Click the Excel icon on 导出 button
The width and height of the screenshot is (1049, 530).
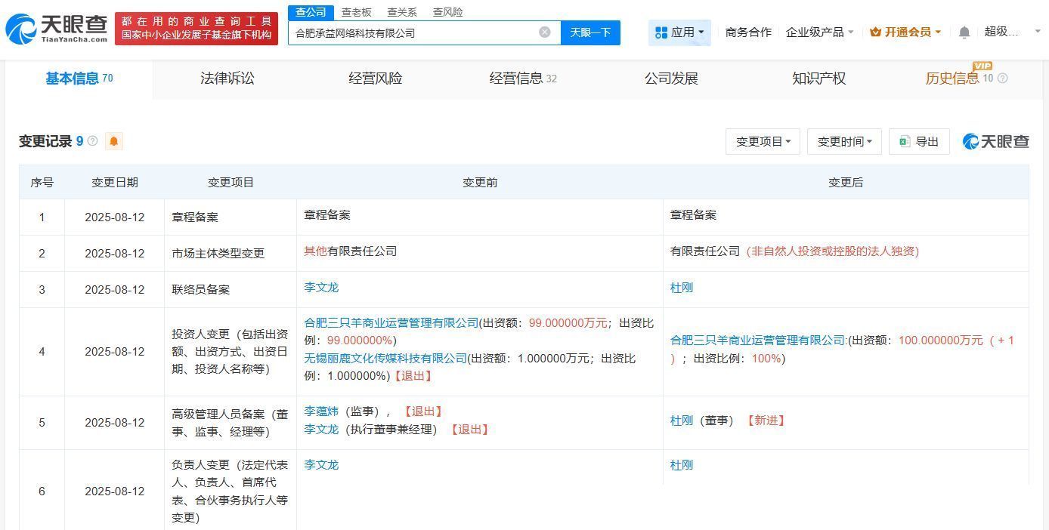pyautogui.click(x=905, y=141)
